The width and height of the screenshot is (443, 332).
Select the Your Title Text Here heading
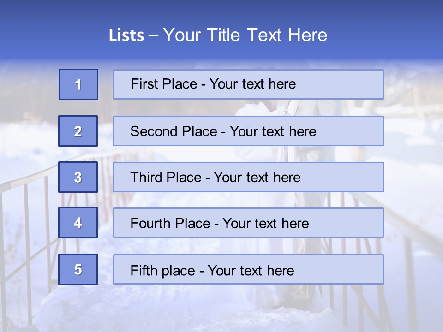[x=245, y=35]
